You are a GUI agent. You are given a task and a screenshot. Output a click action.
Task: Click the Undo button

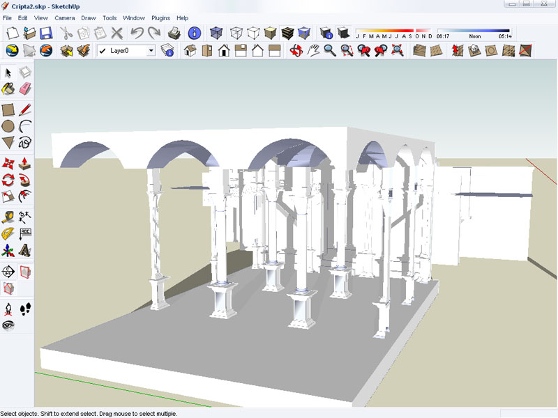pos(137,33)
